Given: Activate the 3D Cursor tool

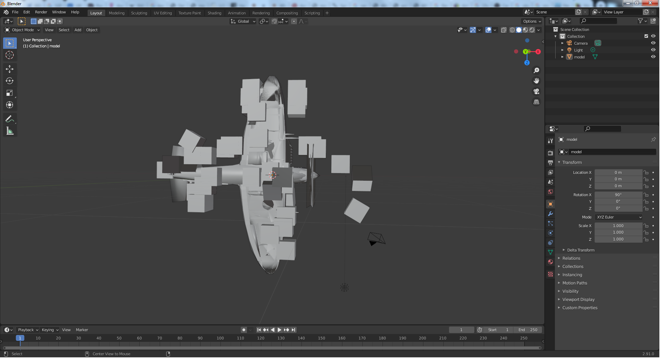Looking at the screenshot, I should tap(10, 55).
